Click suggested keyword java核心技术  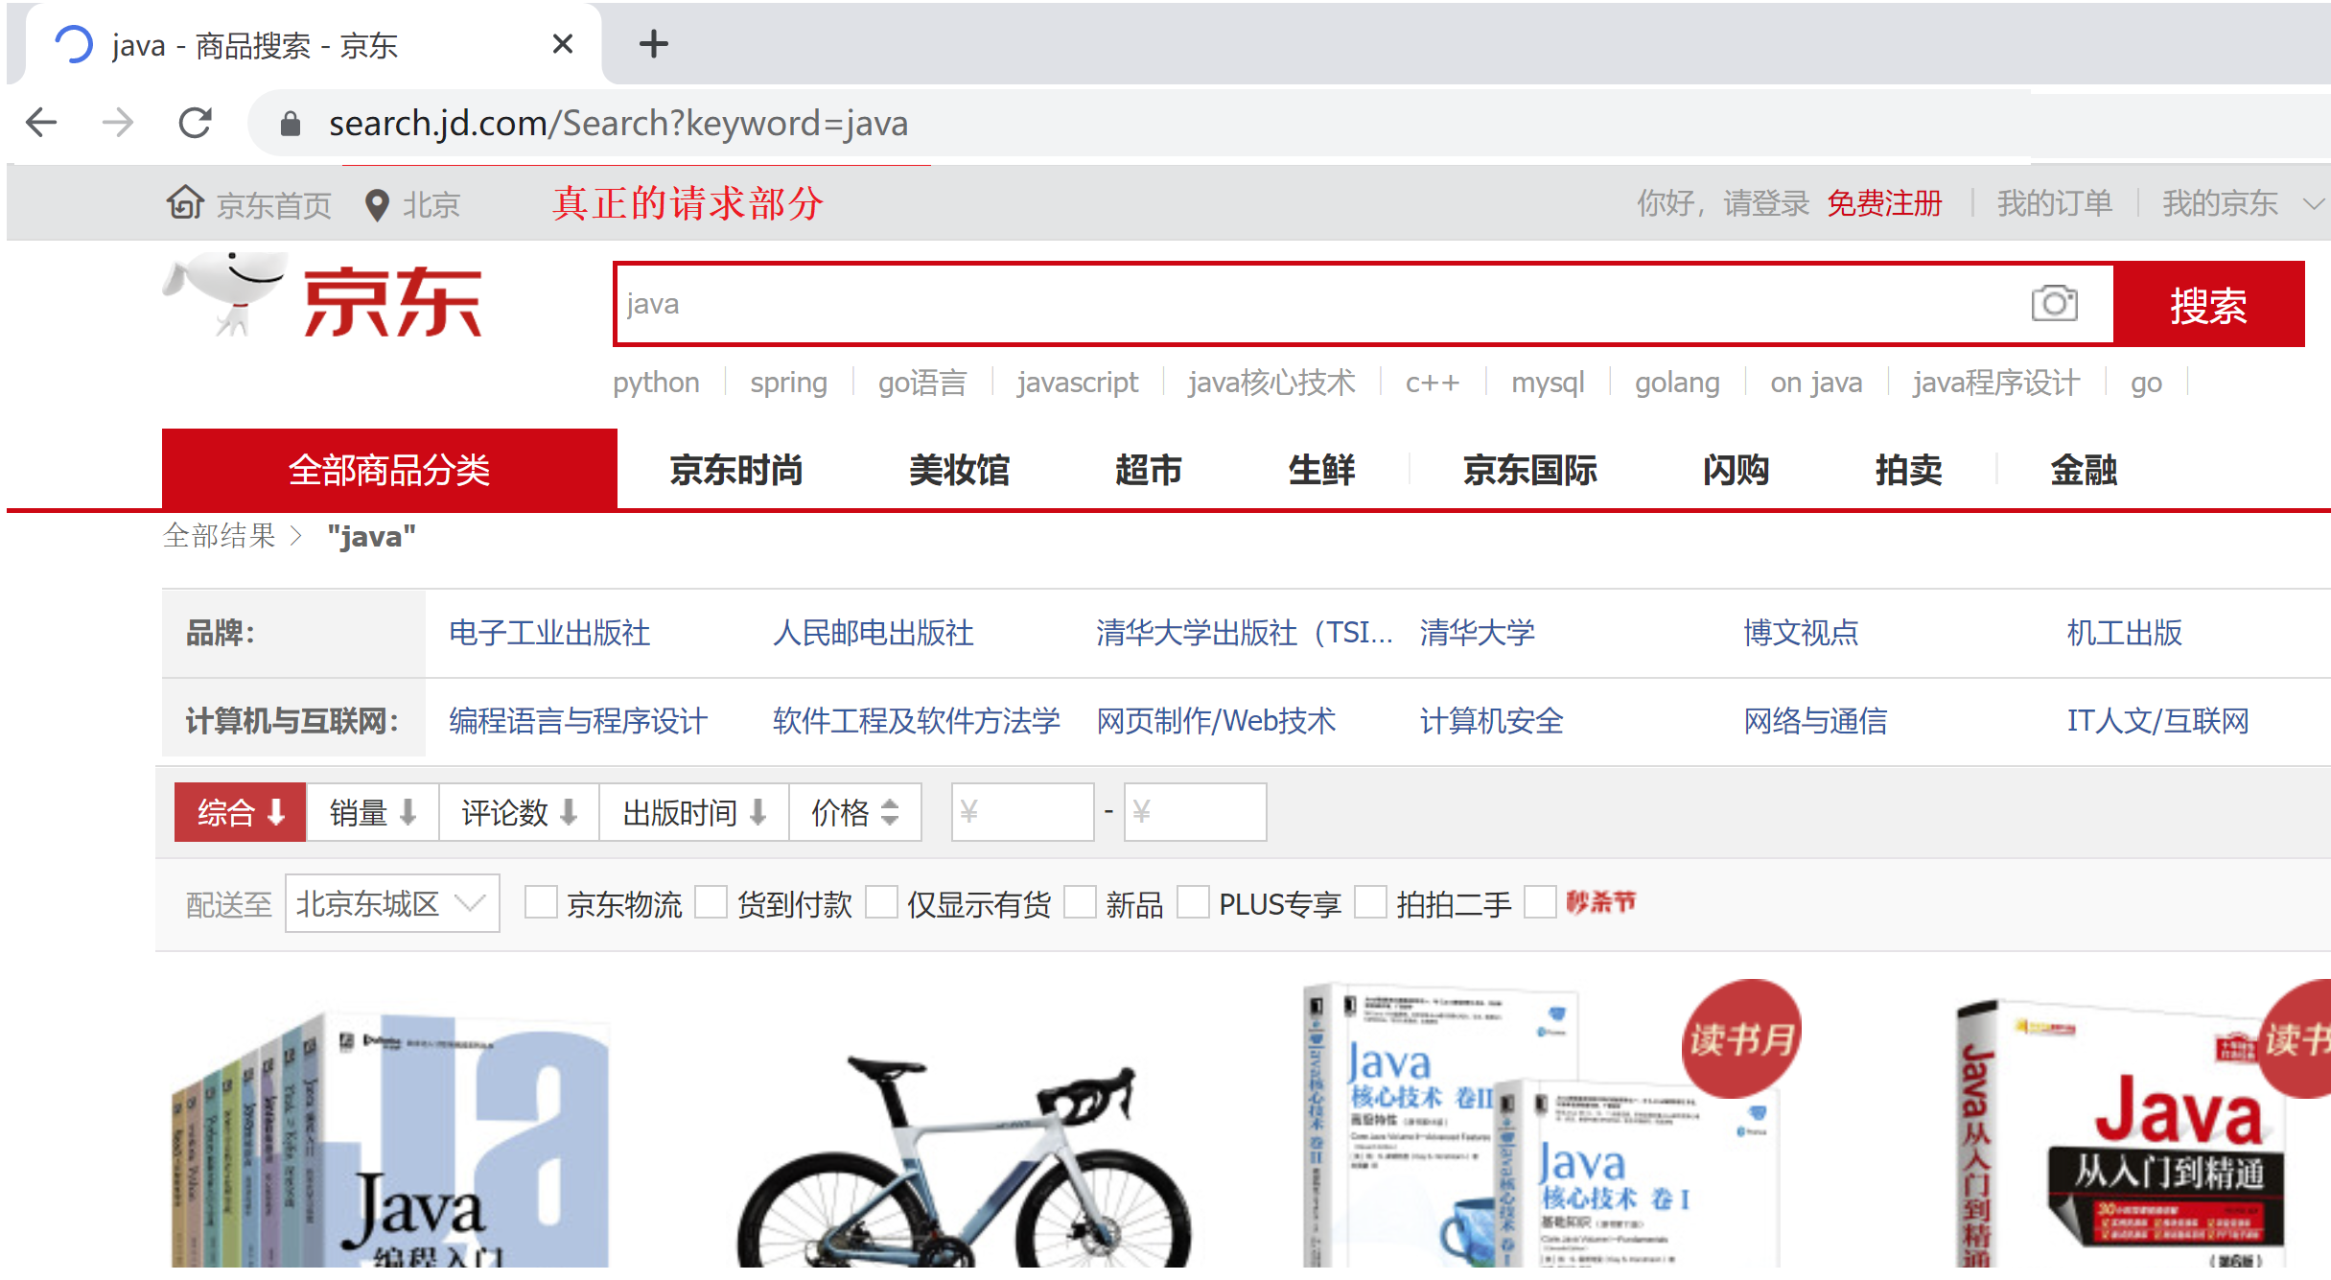click(x=1271, y=383)
